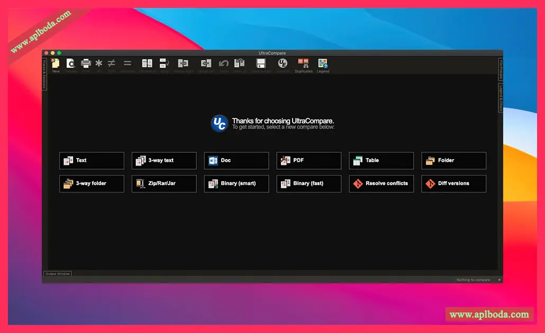Open the Legend toolbar icon
Viewport: 545px width, 333px height.
point(323,64)
